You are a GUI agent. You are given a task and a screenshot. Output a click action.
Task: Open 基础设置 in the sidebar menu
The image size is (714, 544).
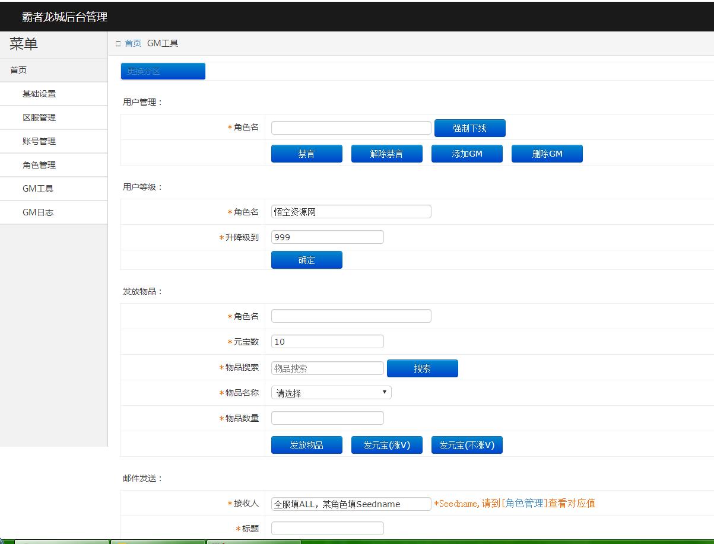(39, 94)
